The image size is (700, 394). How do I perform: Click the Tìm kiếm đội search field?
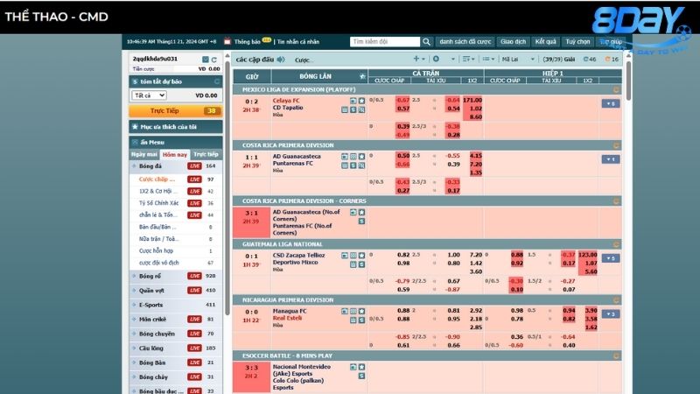tap(385, 41)
